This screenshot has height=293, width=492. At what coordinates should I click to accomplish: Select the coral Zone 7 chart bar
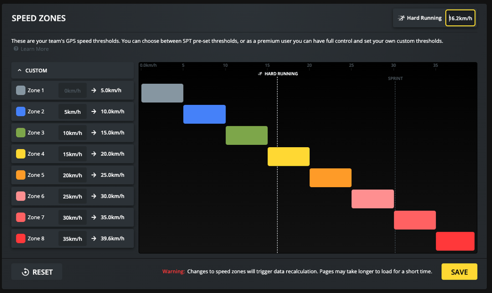click(415, 220)
